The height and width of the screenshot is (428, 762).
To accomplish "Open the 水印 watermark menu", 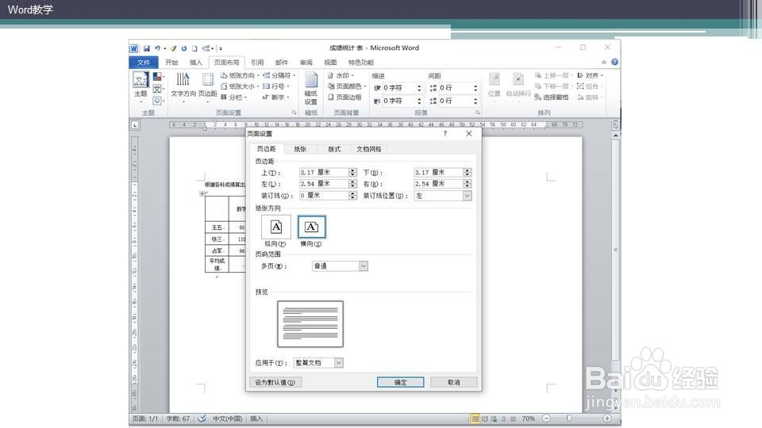I will click(x=341, y=76).
